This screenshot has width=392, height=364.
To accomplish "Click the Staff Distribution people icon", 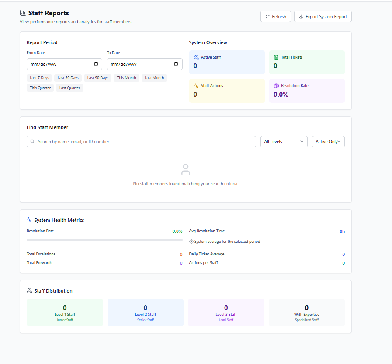I will point(29,290).
